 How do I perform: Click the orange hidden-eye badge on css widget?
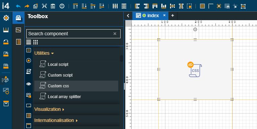click(x=190, y=65)
